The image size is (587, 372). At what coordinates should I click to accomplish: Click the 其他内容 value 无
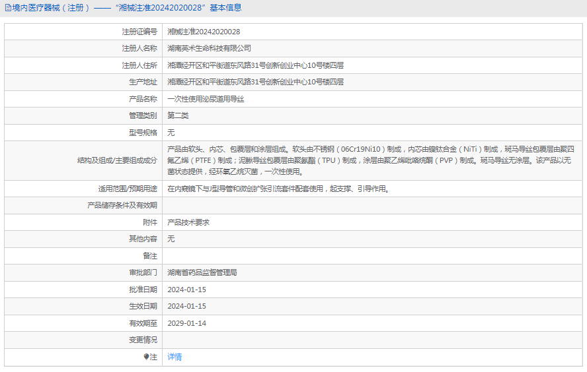pyautogui.click(x=171, y=239)
